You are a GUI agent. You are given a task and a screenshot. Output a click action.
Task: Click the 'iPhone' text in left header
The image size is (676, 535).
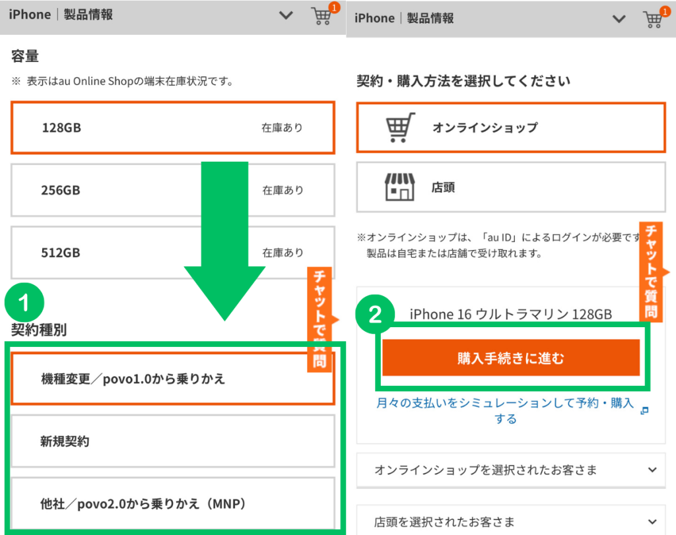tap(30, 15)
